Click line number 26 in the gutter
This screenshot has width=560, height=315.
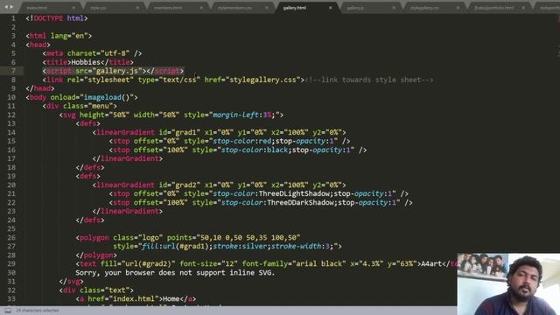pyautogui.click(x=11, y=237)
